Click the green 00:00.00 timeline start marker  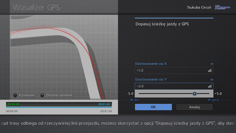(x=13, y=104)
